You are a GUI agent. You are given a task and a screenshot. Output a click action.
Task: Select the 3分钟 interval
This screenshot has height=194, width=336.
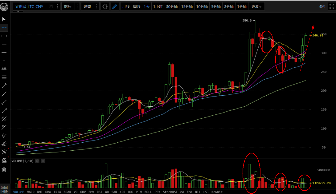(229, 7)
